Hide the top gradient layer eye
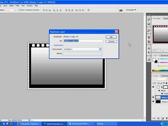 (x=153, y=87)
